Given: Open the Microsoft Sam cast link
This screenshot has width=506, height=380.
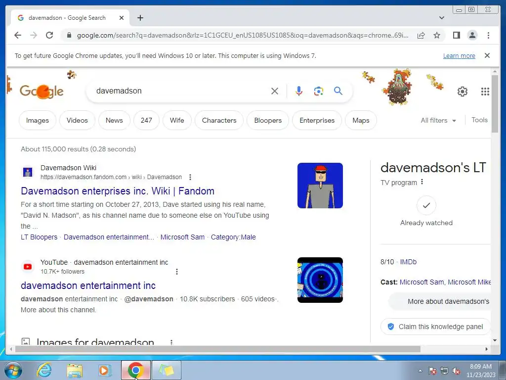Looking at the screenshot, I should (422, 282).
